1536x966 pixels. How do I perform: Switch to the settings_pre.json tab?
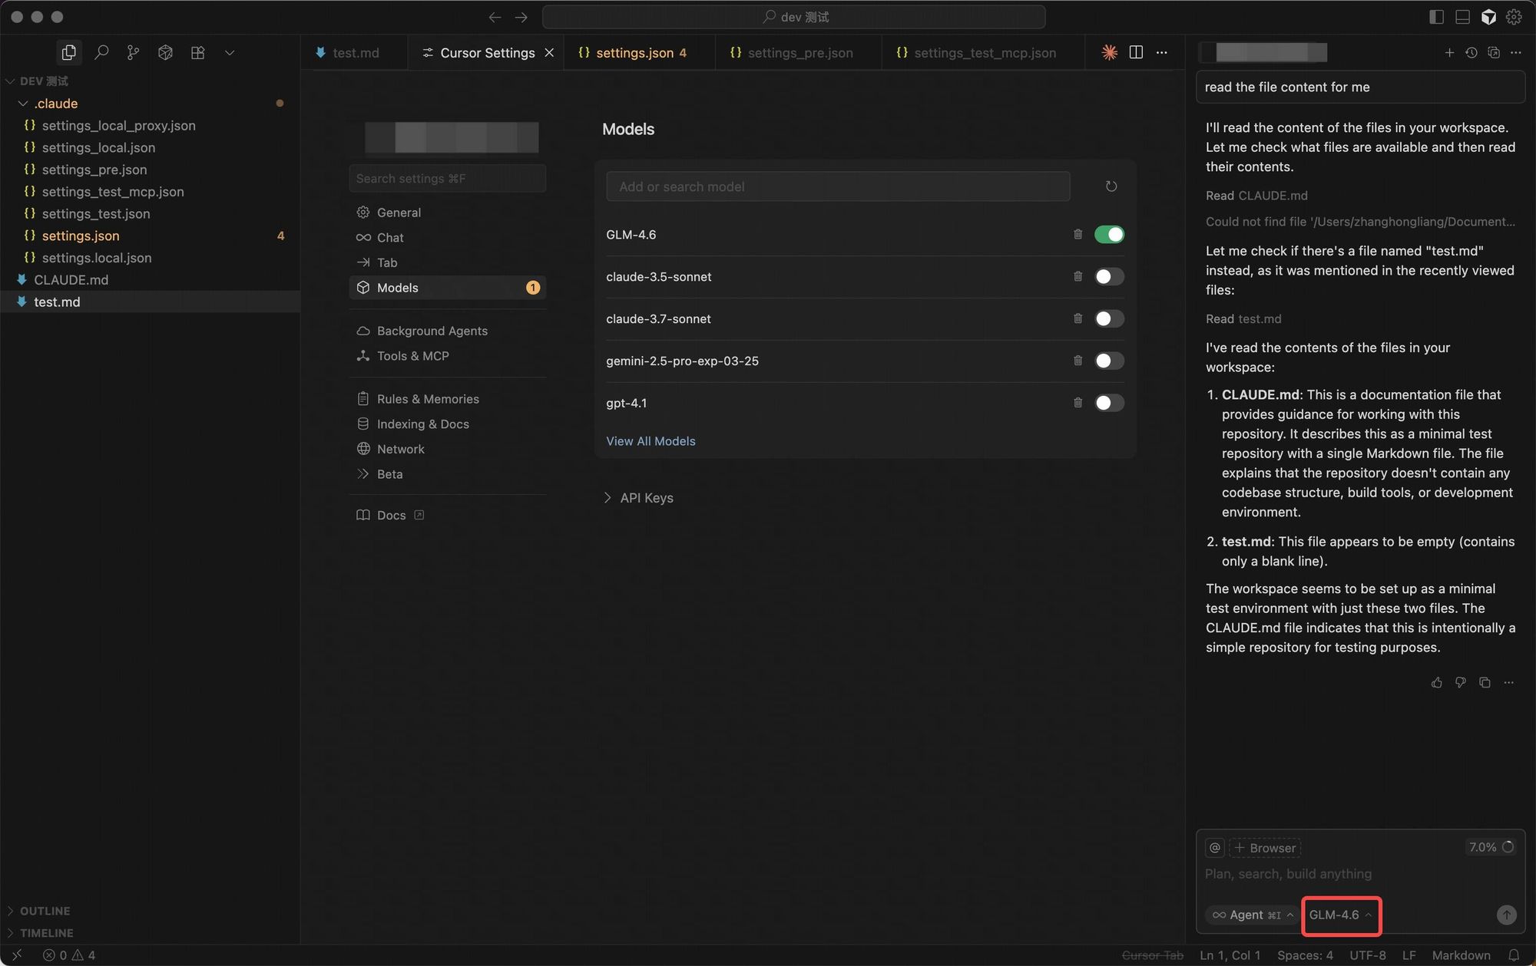[799, 52]
